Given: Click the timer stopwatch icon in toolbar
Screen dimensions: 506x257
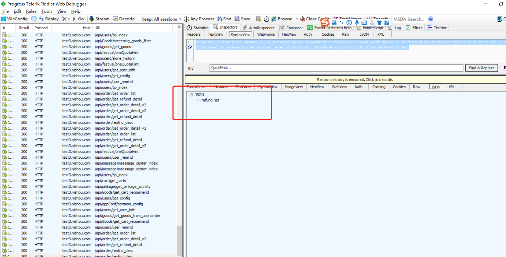Looking at the screenshot, I should pyautogui.click(x=267, y=19).
